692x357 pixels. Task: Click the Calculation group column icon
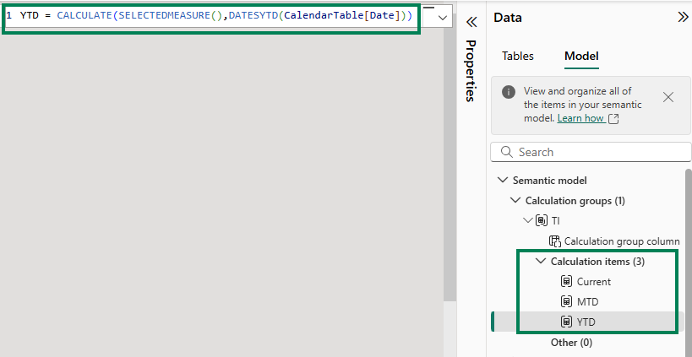tap(555, 241)
